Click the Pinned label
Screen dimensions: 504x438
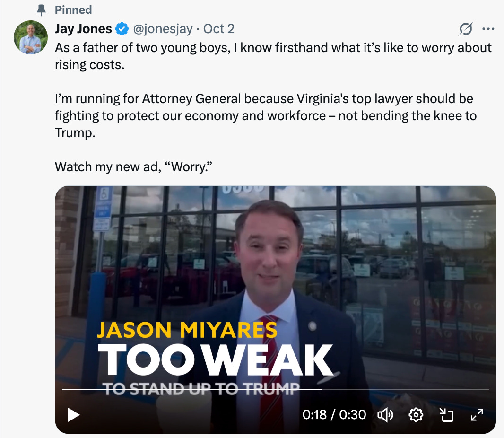pos(73,10)
